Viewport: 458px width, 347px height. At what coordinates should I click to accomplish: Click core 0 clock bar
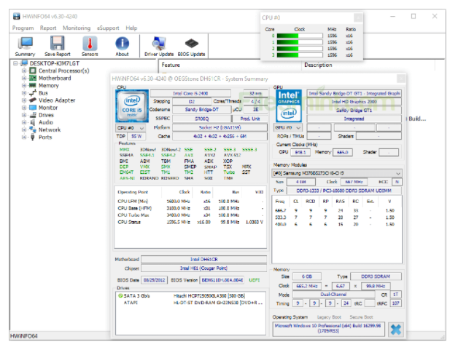pyautogui.click(x=300, y=36)
